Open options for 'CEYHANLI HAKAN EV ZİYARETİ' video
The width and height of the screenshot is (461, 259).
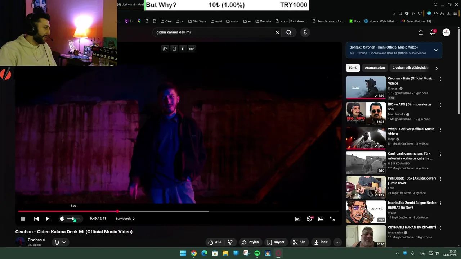coord(440,228)
